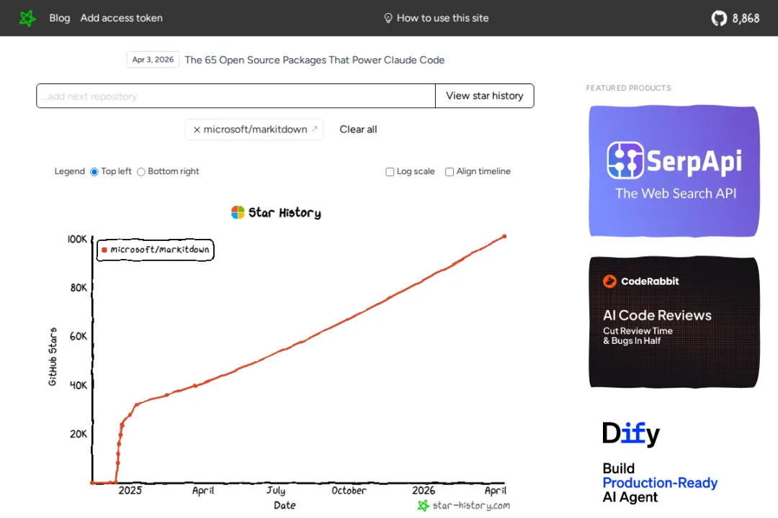Click the lightbulb icon beside How to use
This screenshot has width=778, height=518.
pos(388,18)
